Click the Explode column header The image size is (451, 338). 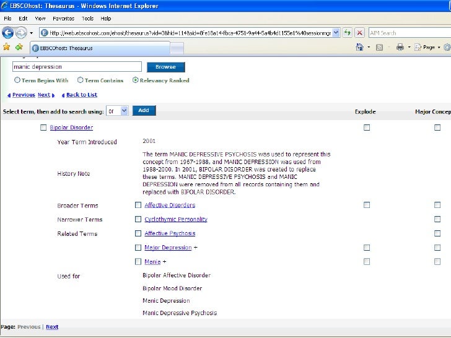[366, 112]
